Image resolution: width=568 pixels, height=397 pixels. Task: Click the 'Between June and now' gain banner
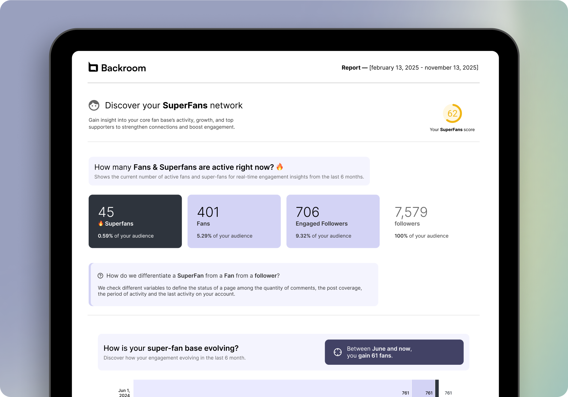tap(394, 352)
